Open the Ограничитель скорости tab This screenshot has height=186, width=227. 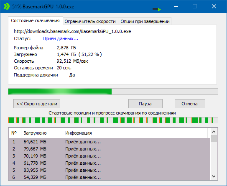click(90, 21)
